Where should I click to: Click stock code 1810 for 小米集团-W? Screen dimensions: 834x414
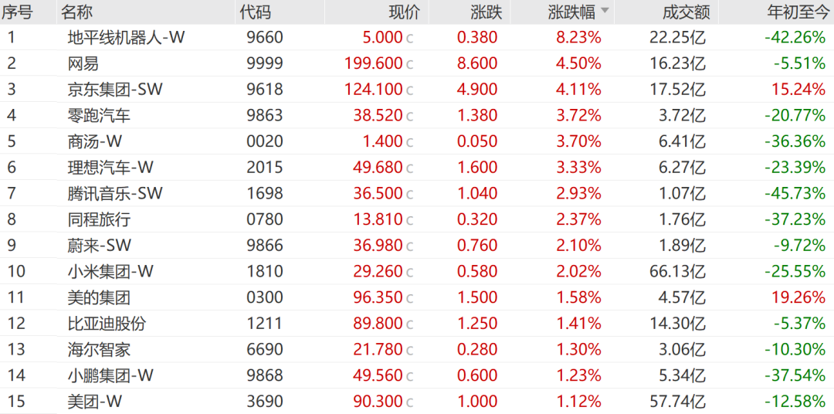click(x=265, y=272)
